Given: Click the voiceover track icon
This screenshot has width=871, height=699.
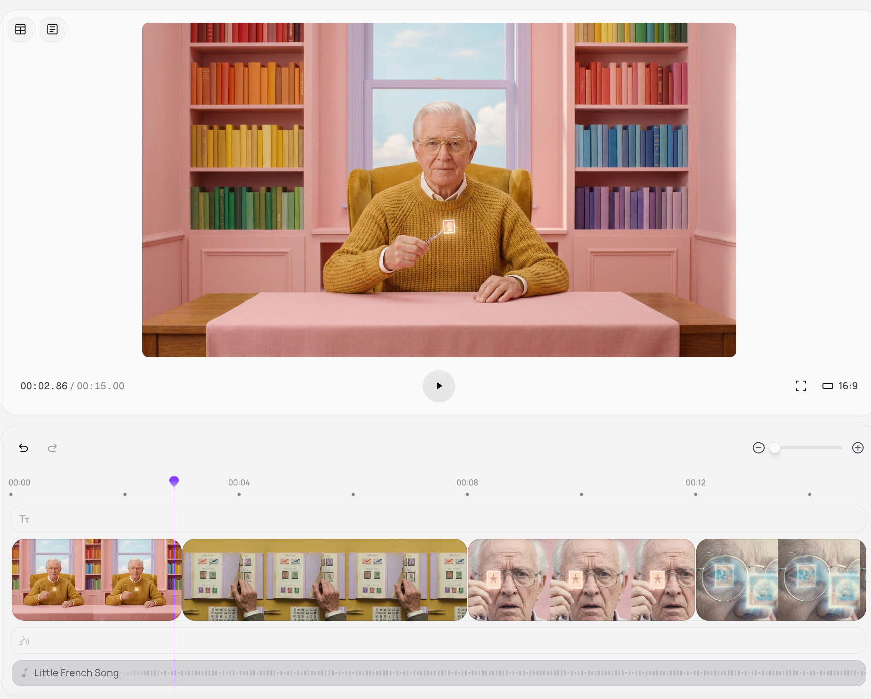Looking at the screenshot, I should (x=24, y=641).
